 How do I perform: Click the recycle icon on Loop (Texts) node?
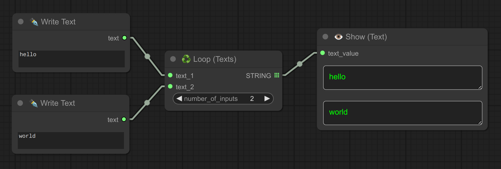[186, 59]
